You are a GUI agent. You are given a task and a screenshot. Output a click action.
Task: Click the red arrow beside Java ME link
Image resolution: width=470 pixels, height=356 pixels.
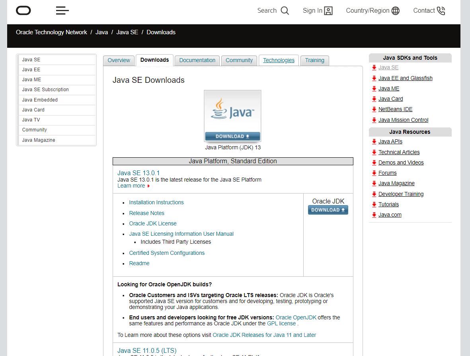click(374, 89)
